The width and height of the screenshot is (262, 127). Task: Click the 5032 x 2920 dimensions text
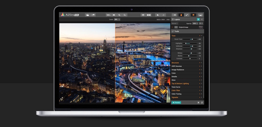(160, 20)
